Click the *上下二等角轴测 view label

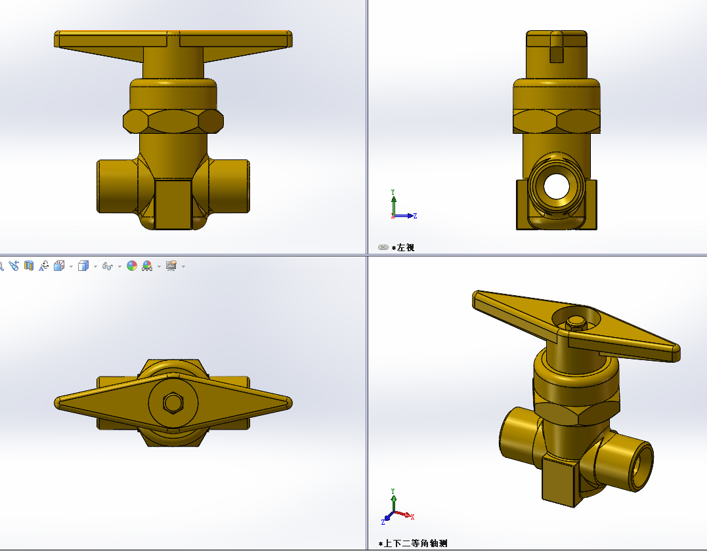click(x=414, y=543)
